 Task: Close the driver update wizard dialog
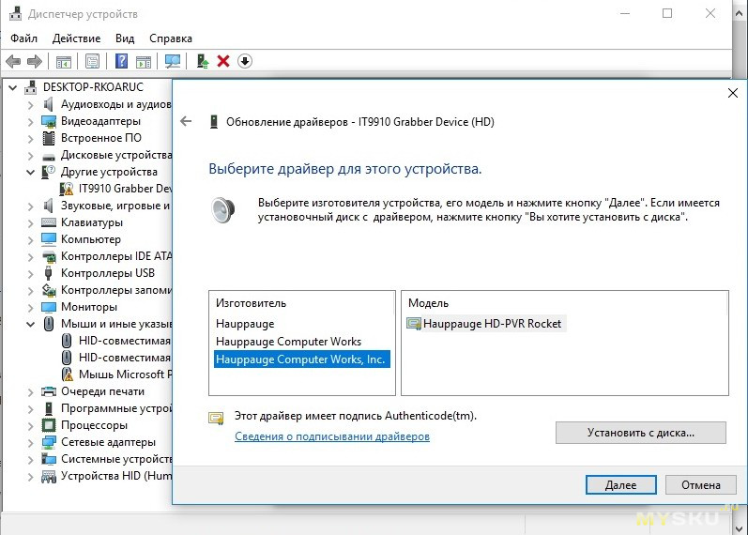pyautogui.click(x=733, y=93)
